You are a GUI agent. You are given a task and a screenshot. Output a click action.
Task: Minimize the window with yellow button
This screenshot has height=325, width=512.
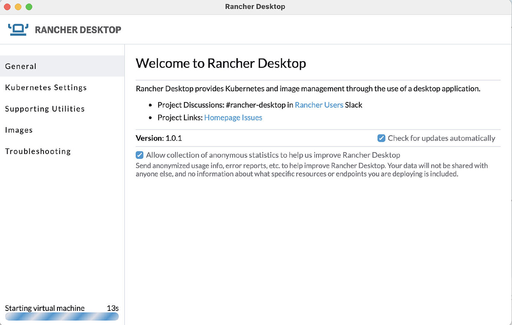click(x=18, y=6)
